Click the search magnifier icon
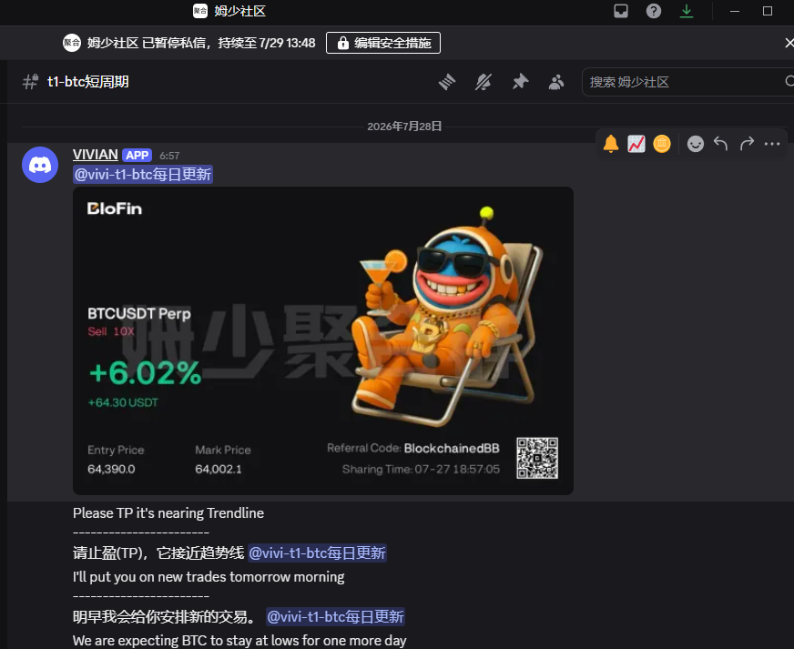This screenshot has width=794, height=649. tap(789, 82)
